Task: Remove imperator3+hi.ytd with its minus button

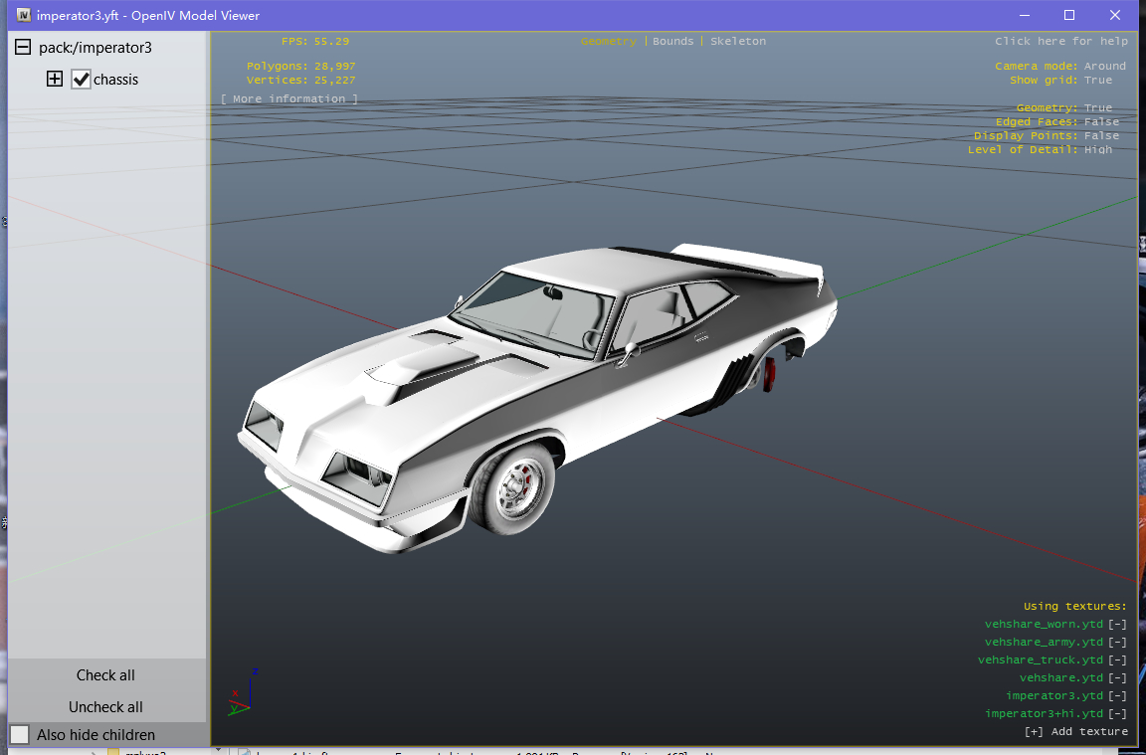Action: 1117,713
